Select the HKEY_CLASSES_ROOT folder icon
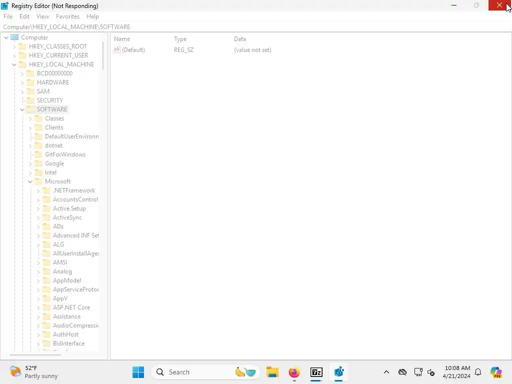The width and height of the screenshot is (512, 384). coord(22,46)
